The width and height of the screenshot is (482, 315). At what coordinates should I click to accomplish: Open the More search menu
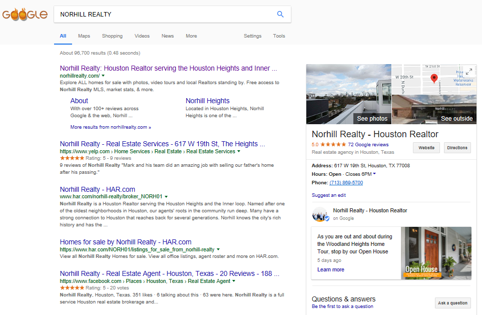pyautogui.click(x=191, y=36)
